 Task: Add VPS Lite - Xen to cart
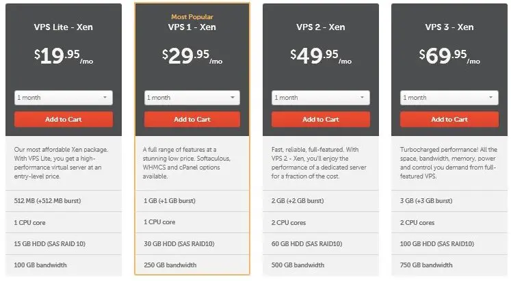pyautogui.click(x=63, y=119)
